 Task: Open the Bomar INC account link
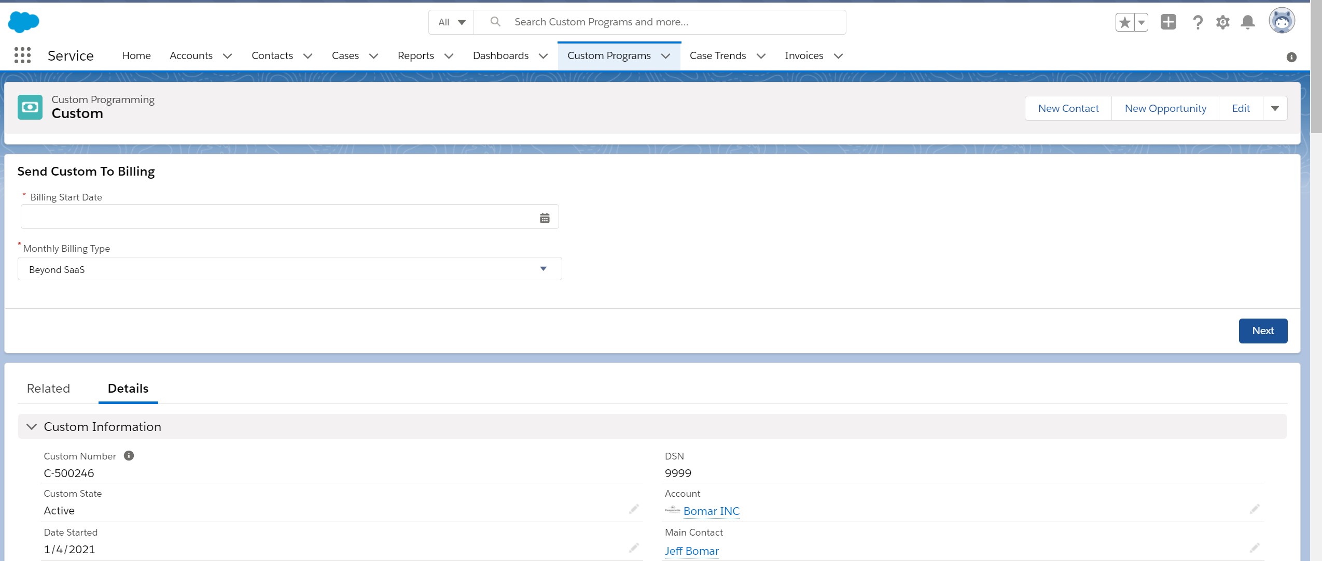(x=711, y=511)
